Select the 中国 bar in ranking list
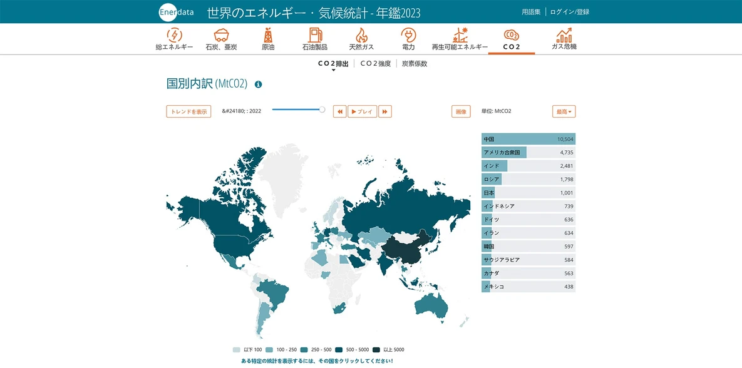This screenshot has width=742, height=368. click(x=528, y=139)
